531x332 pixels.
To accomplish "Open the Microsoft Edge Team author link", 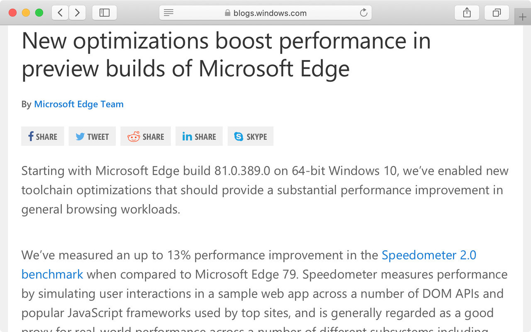I will [x=79, y=104].
